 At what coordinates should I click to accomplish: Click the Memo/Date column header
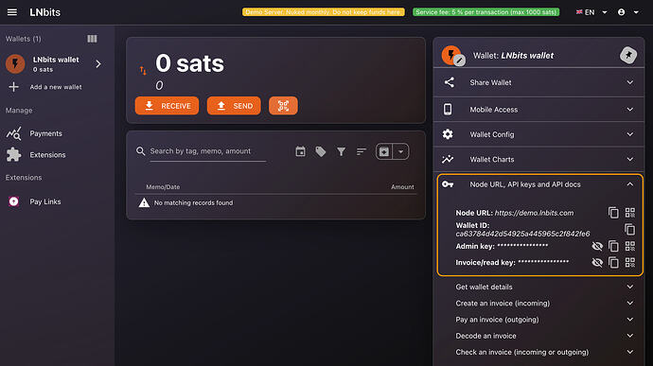163,187
